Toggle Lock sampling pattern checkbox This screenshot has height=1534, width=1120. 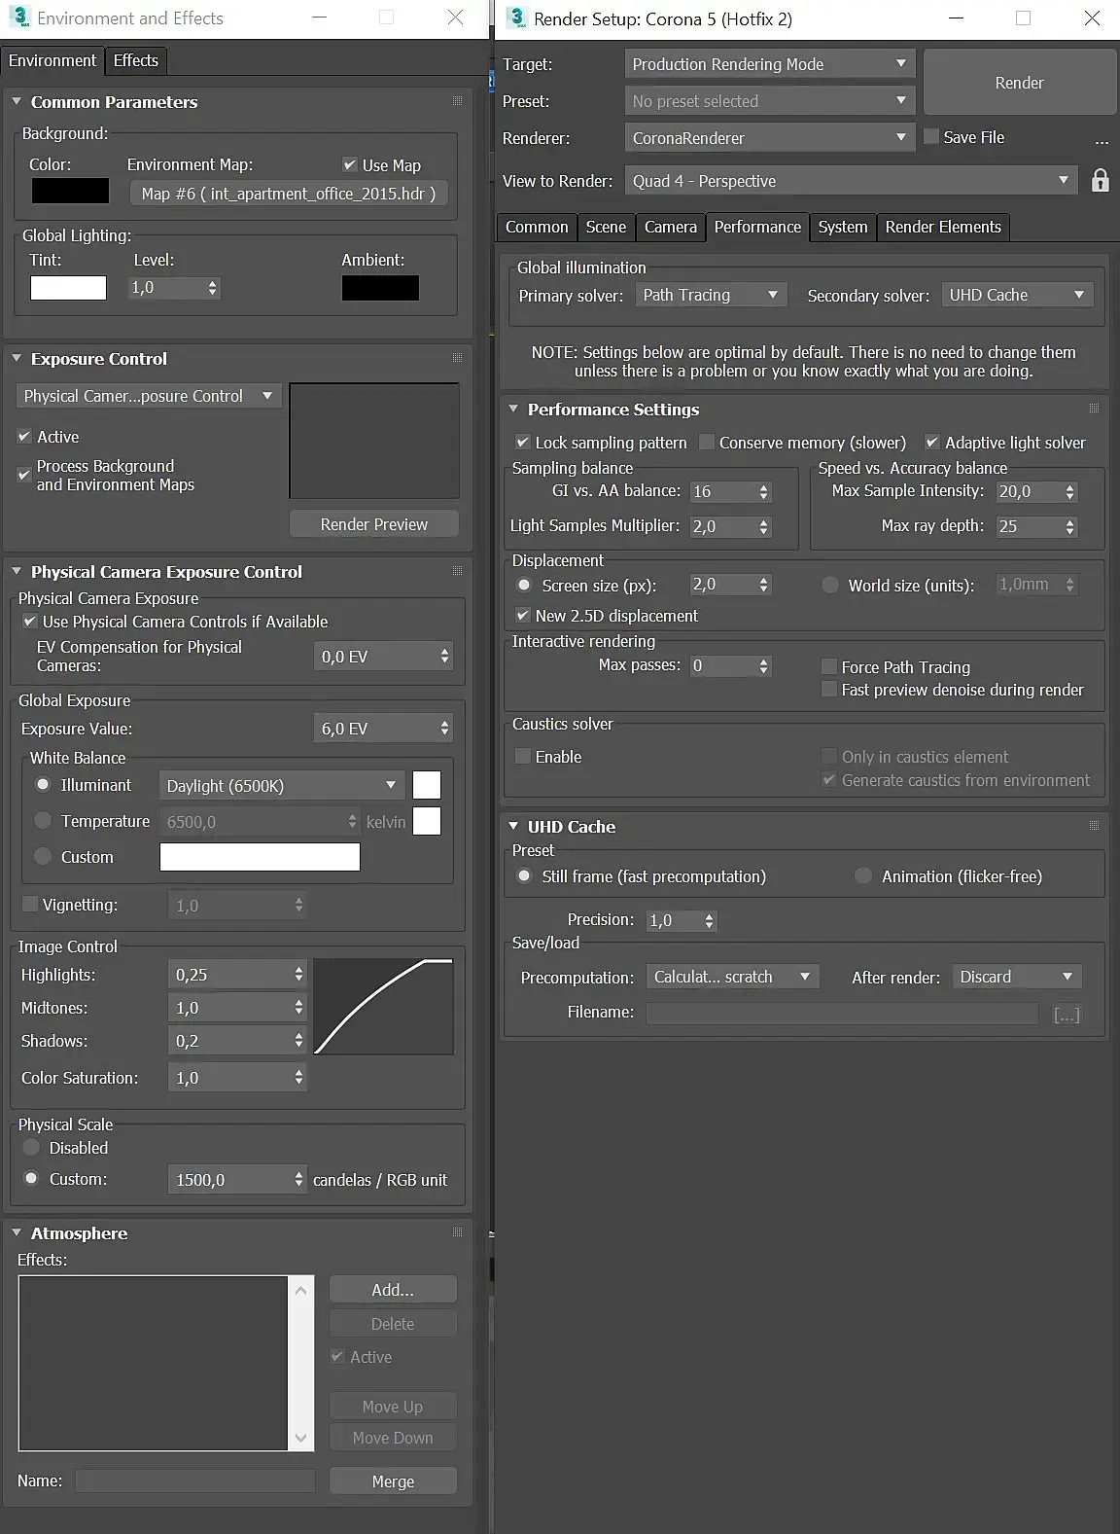(523, 443)
